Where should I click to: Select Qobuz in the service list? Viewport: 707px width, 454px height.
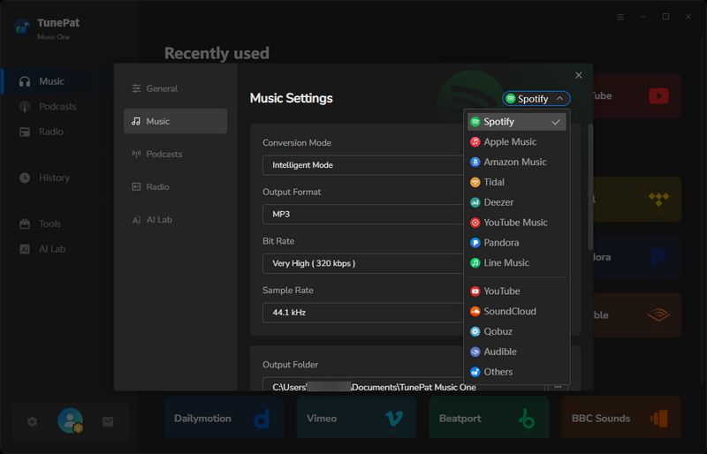pos(516,331)
